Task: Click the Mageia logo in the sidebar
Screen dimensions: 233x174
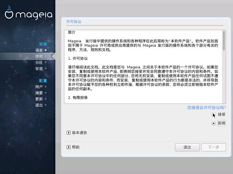Action: (x=29, y=12)
